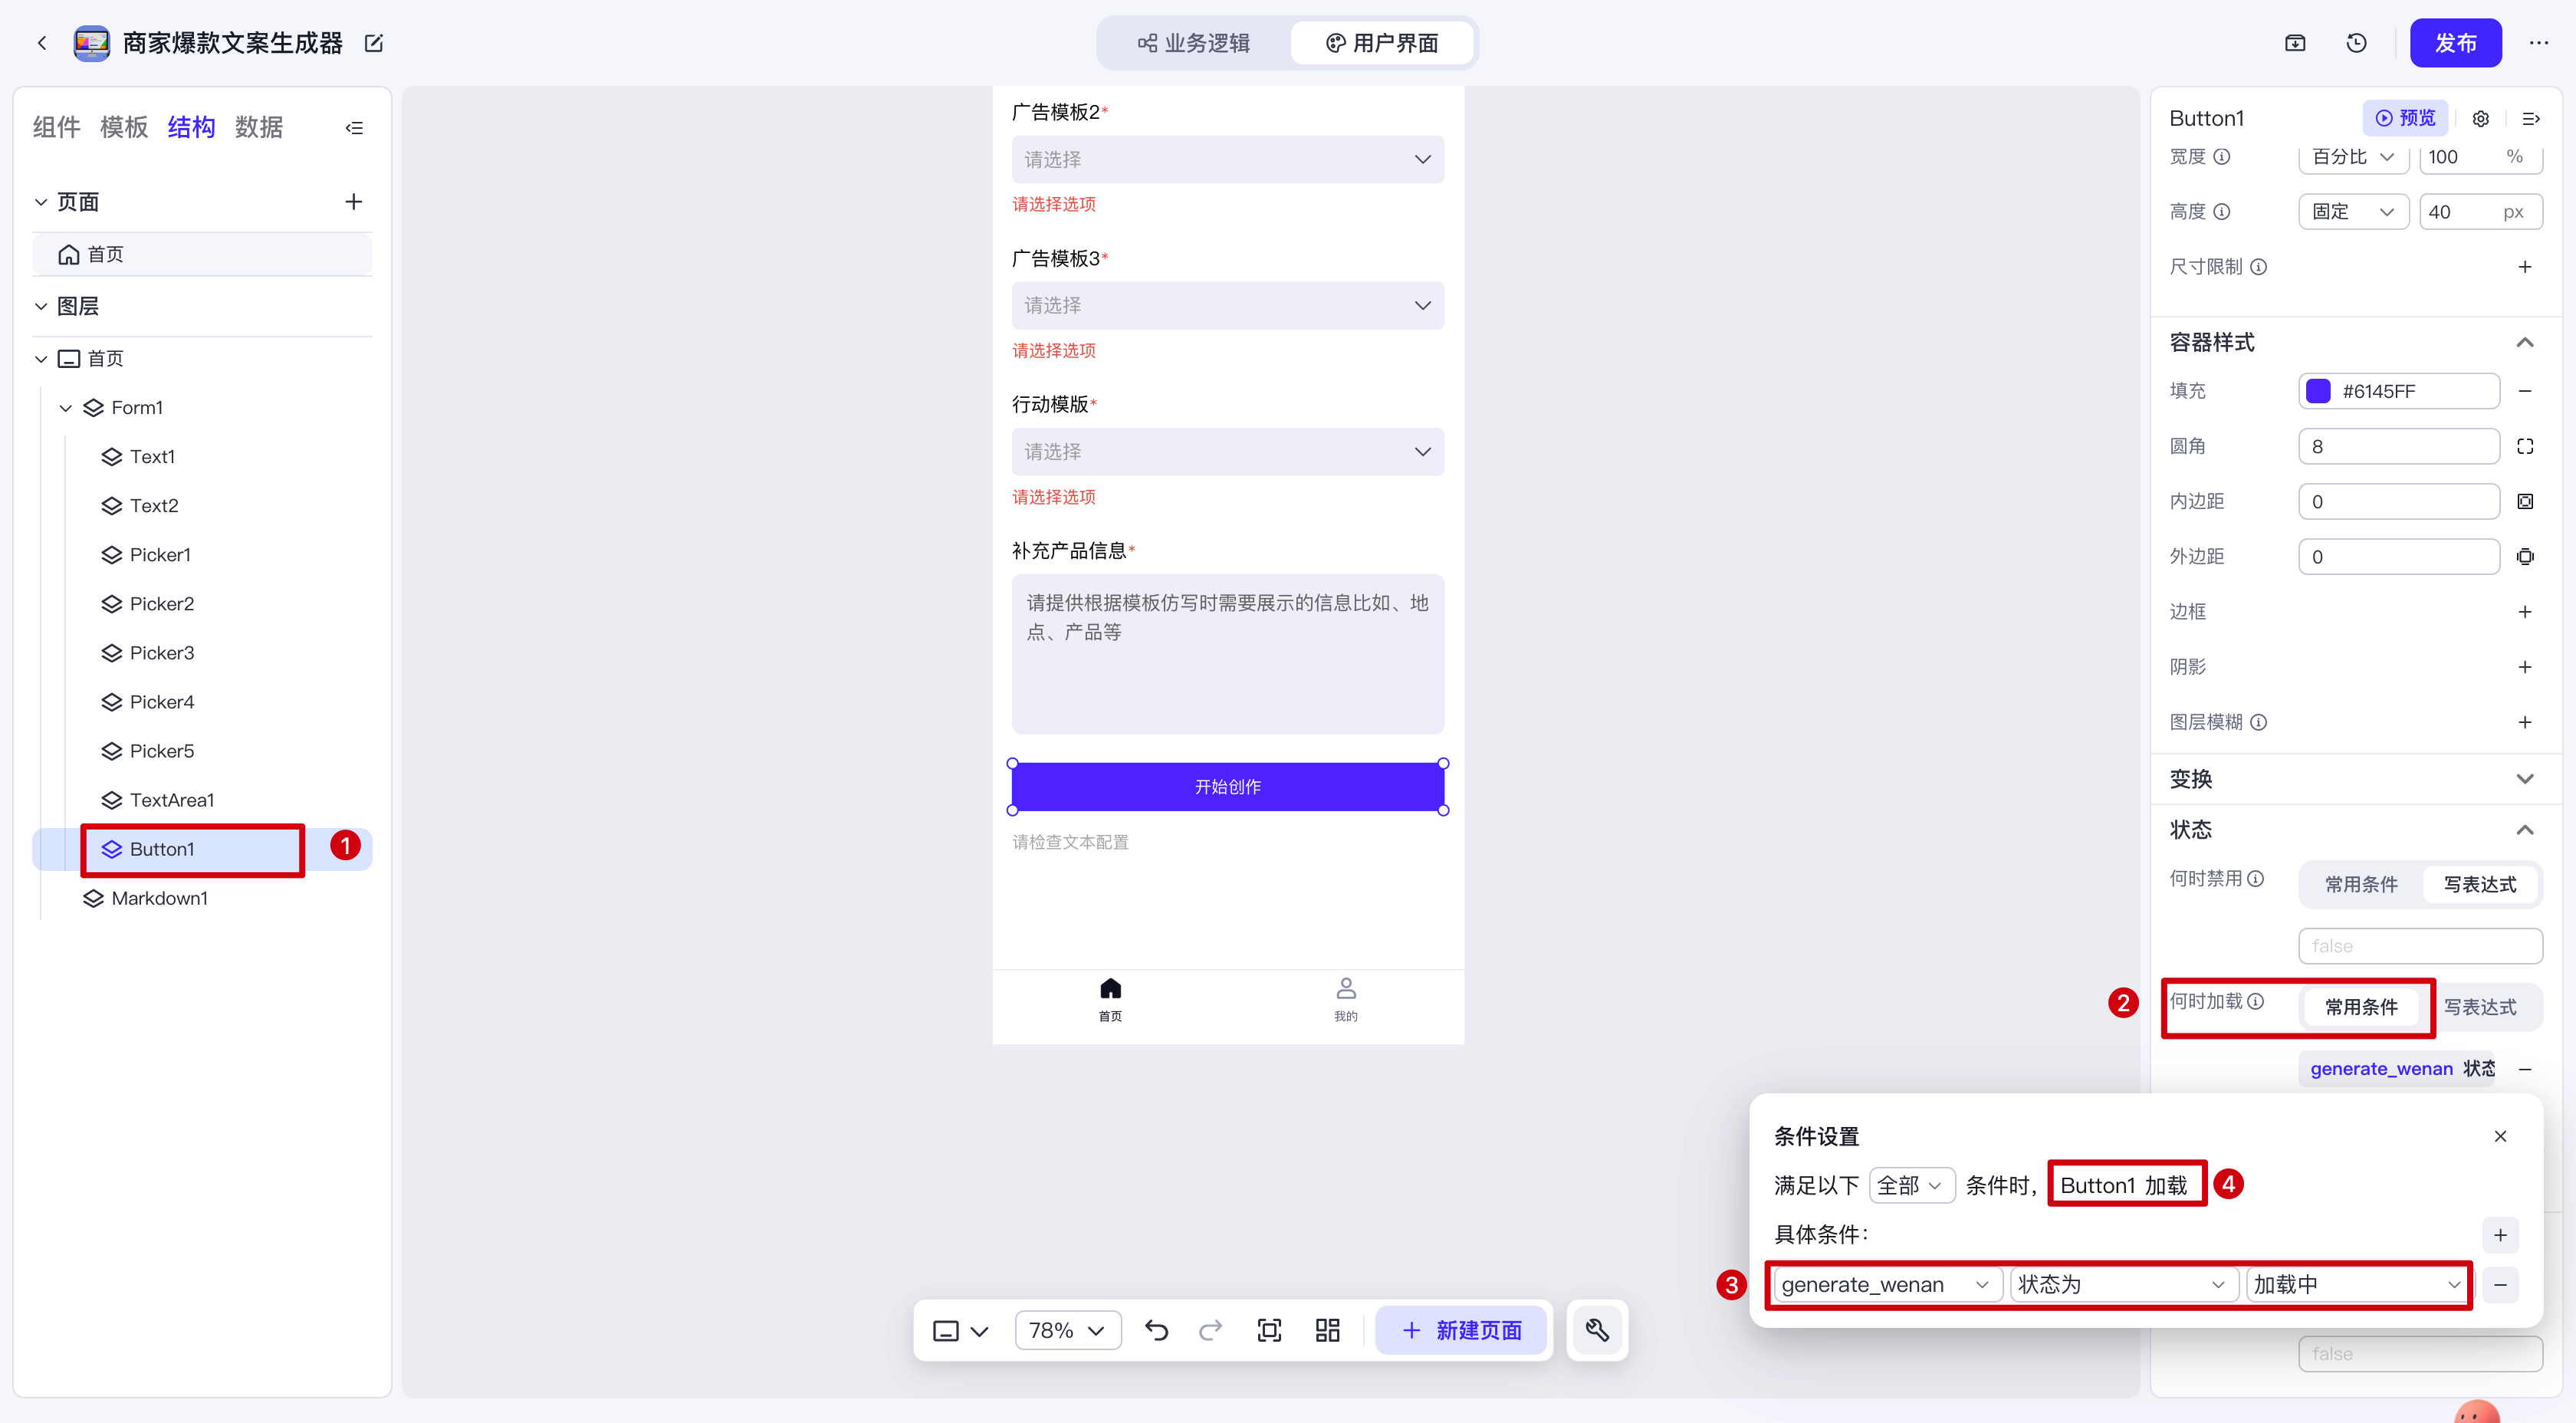Add a new page with plus icon

(354, 202)
